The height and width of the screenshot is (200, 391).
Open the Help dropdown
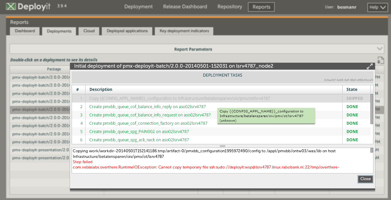(377, 7)
